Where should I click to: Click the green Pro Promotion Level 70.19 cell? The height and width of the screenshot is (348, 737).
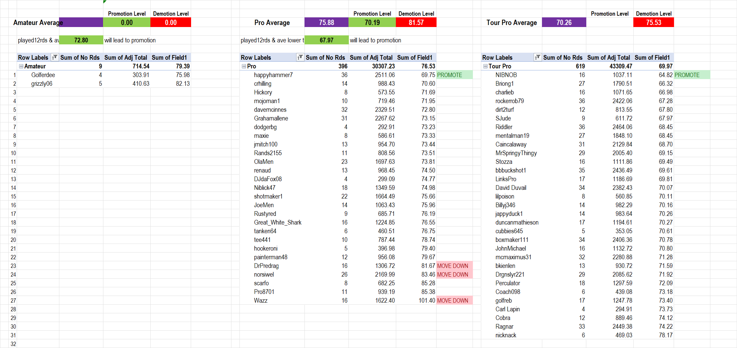[x=372, y=22]
